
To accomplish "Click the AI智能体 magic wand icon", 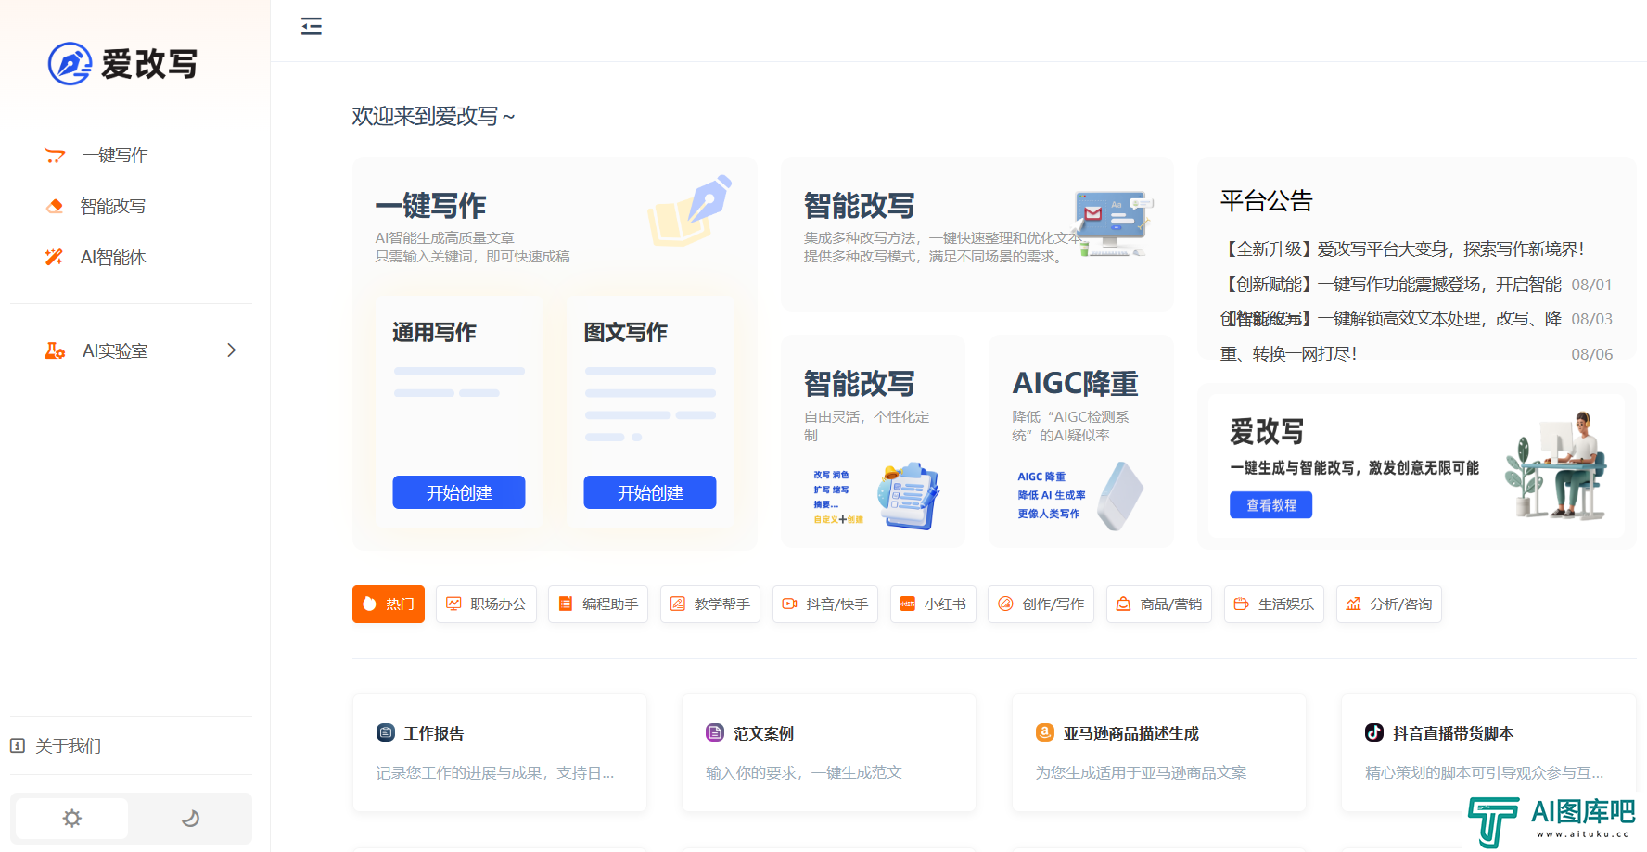I will (x=55, y=257).
